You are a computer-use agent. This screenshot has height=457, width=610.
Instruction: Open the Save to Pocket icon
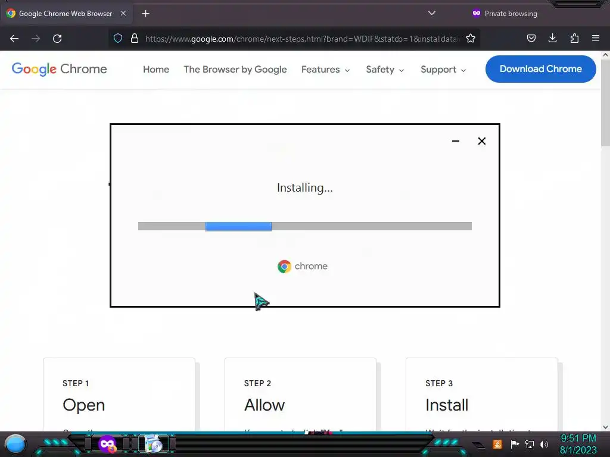click(x=531, y=38)
